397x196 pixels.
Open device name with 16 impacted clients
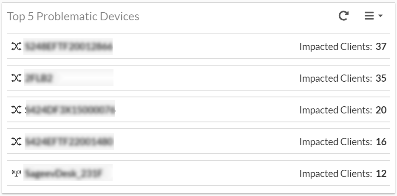pos(69,142)
